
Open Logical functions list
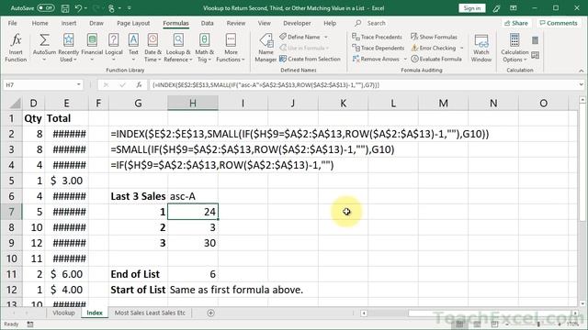click(114, 48)
